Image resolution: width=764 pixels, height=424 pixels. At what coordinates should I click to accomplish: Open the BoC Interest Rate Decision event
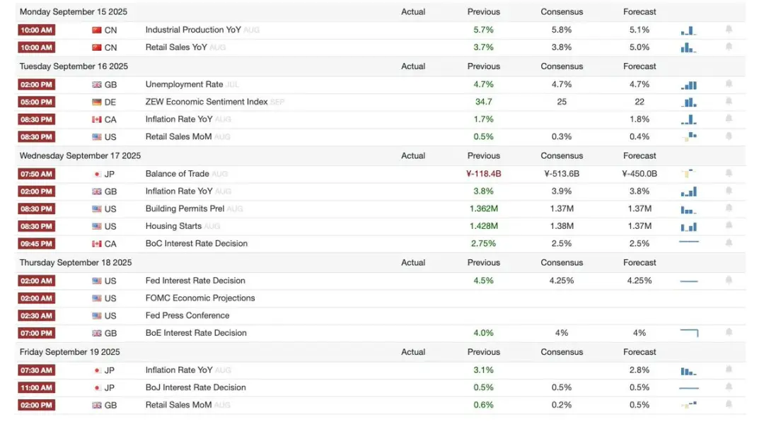197,243
